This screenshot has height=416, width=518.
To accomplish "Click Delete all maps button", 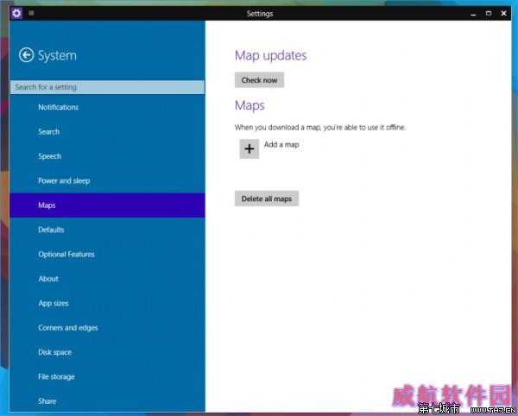I will [x=267, y=199].
